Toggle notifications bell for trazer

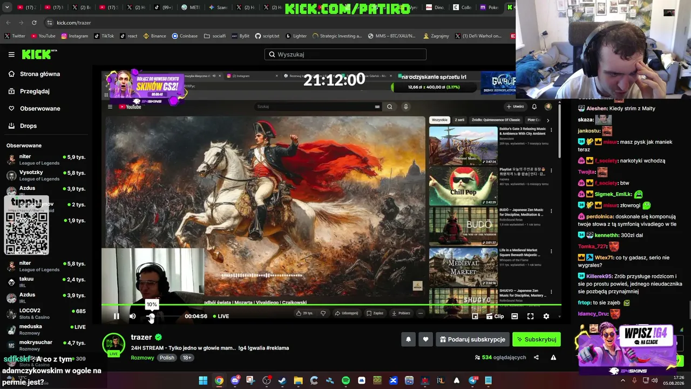[408, 339]
